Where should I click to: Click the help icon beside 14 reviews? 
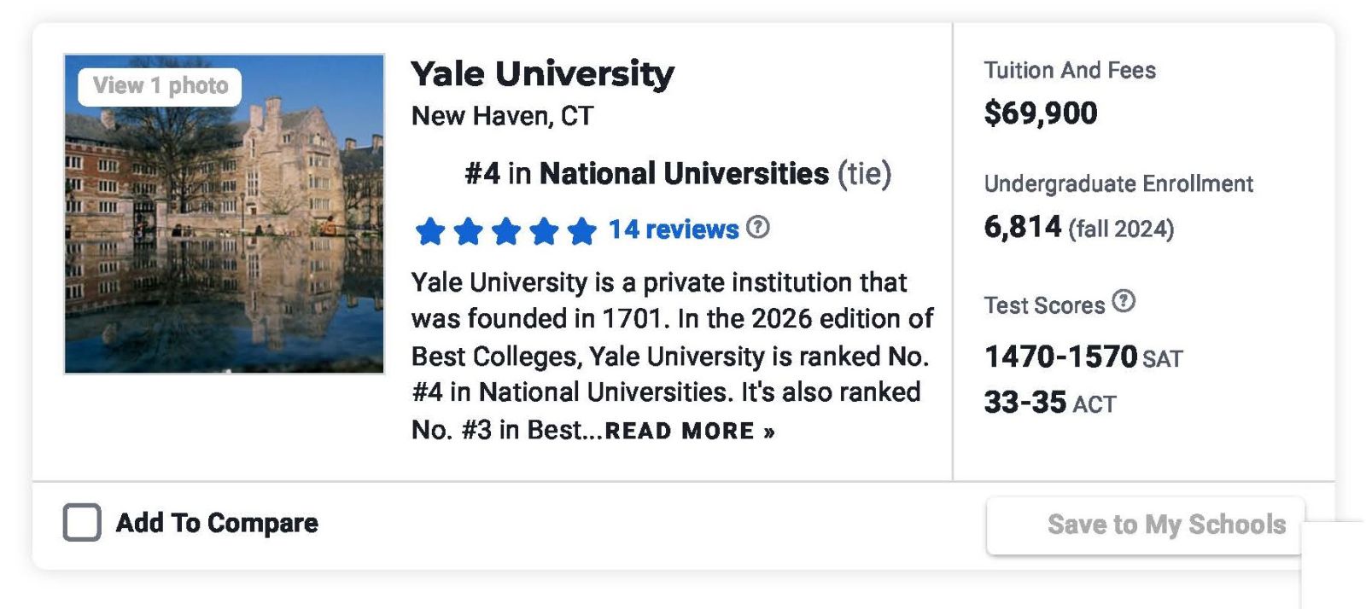tap(757, 228)
